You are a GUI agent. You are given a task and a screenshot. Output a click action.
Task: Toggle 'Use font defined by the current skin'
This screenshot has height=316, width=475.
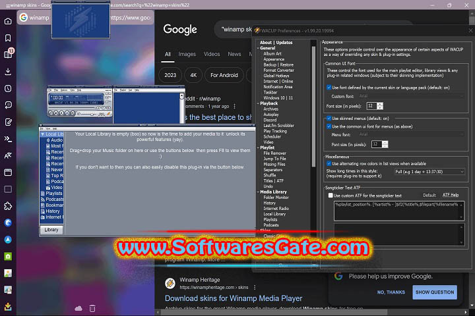(329, 88)
